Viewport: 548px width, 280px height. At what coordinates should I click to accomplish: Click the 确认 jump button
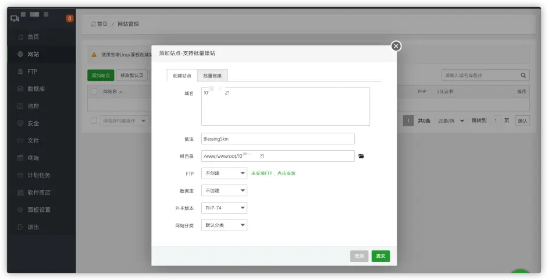click(522, 121)
